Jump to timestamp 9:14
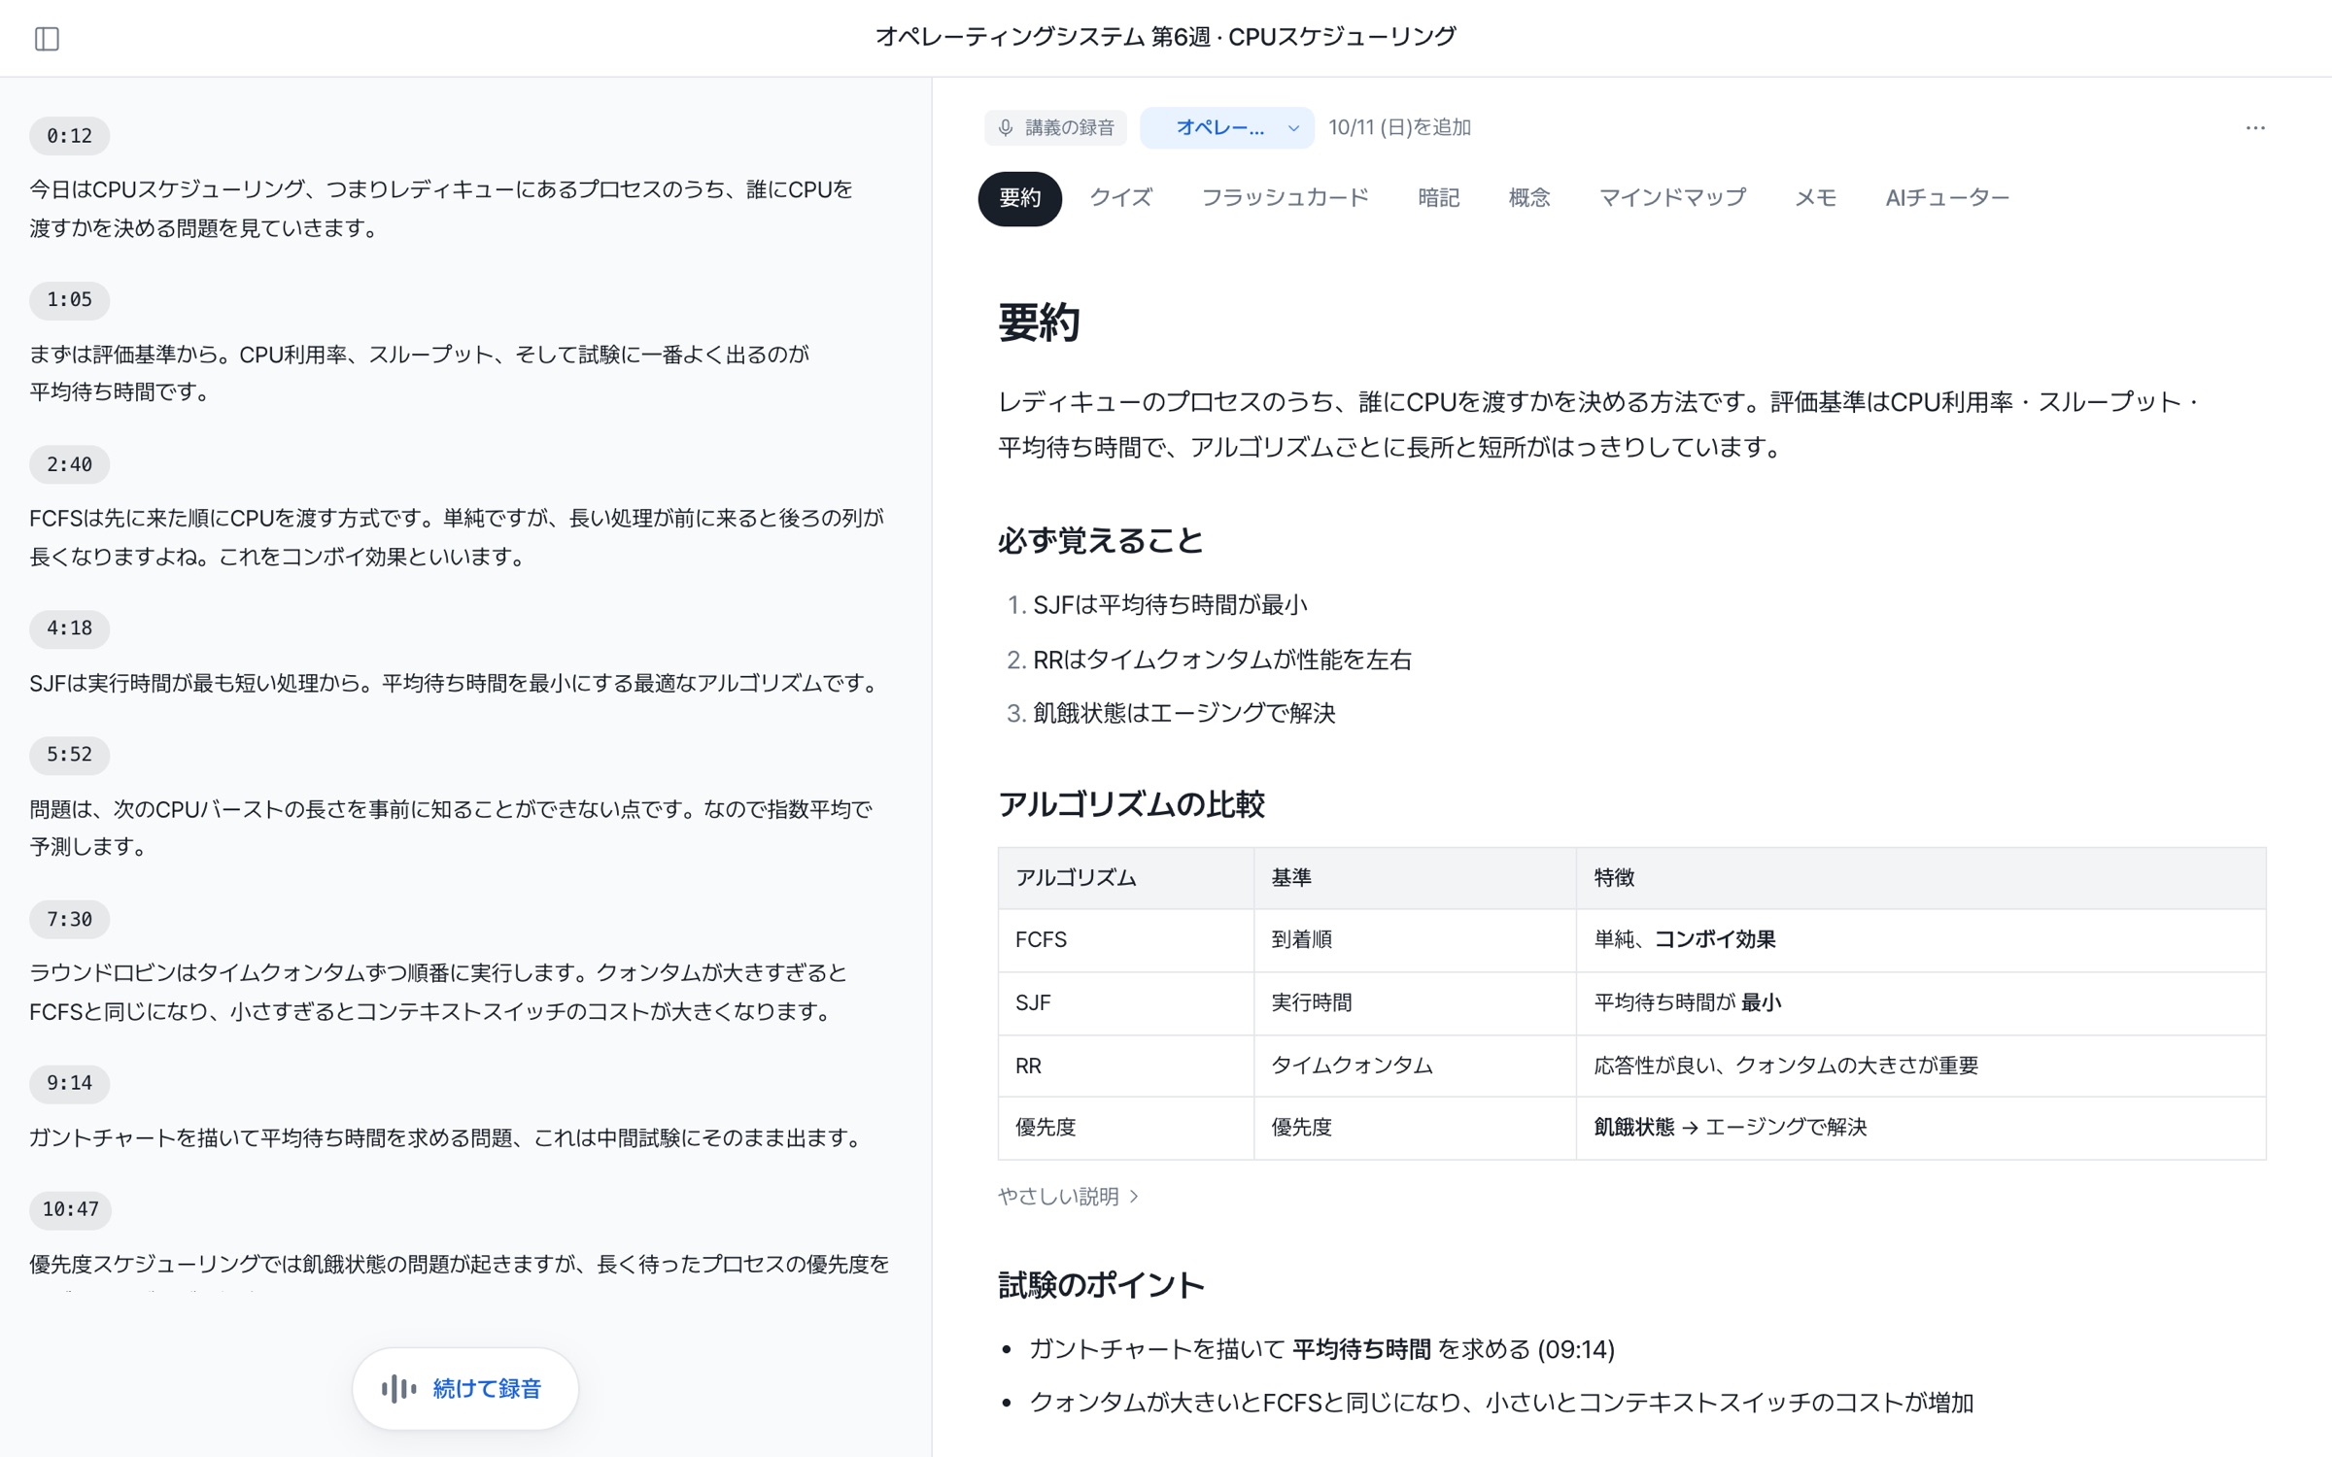 (69, 1083)
